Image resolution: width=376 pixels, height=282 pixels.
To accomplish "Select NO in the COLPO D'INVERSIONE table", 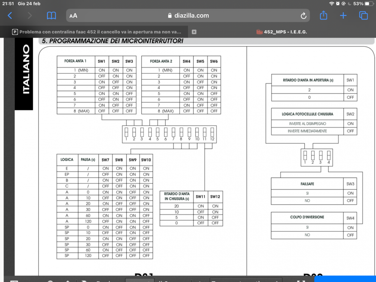I will (x=307, y=235).
